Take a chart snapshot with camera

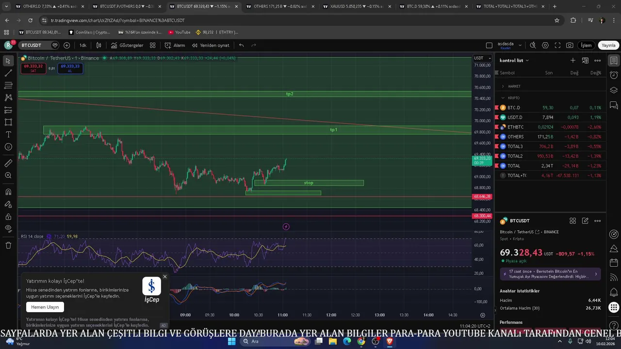tap(570, 45)
